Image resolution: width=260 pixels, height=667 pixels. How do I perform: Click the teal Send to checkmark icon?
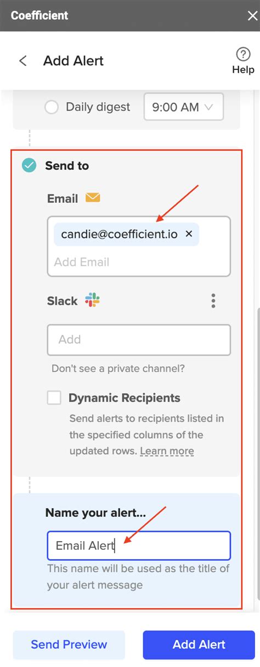tap(29, 166)
